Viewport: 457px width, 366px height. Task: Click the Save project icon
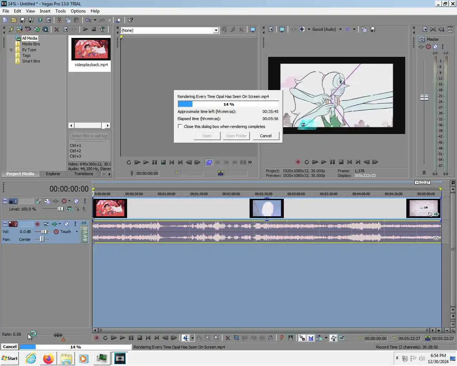22,20
